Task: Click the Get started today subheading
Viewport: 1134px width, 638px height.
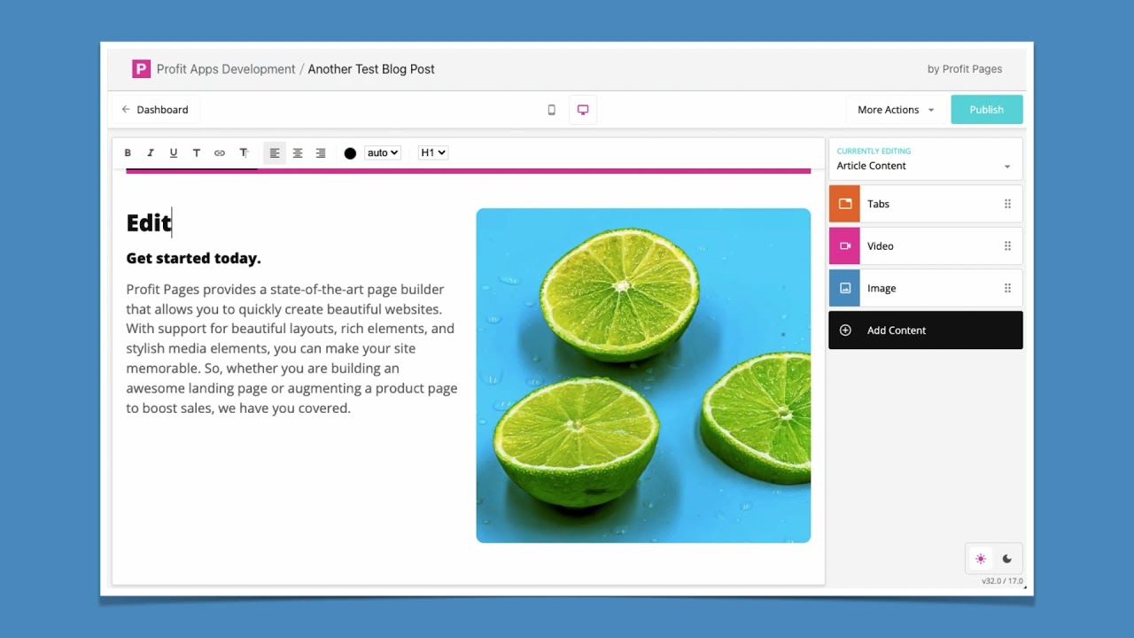Action: pos(193,259)
